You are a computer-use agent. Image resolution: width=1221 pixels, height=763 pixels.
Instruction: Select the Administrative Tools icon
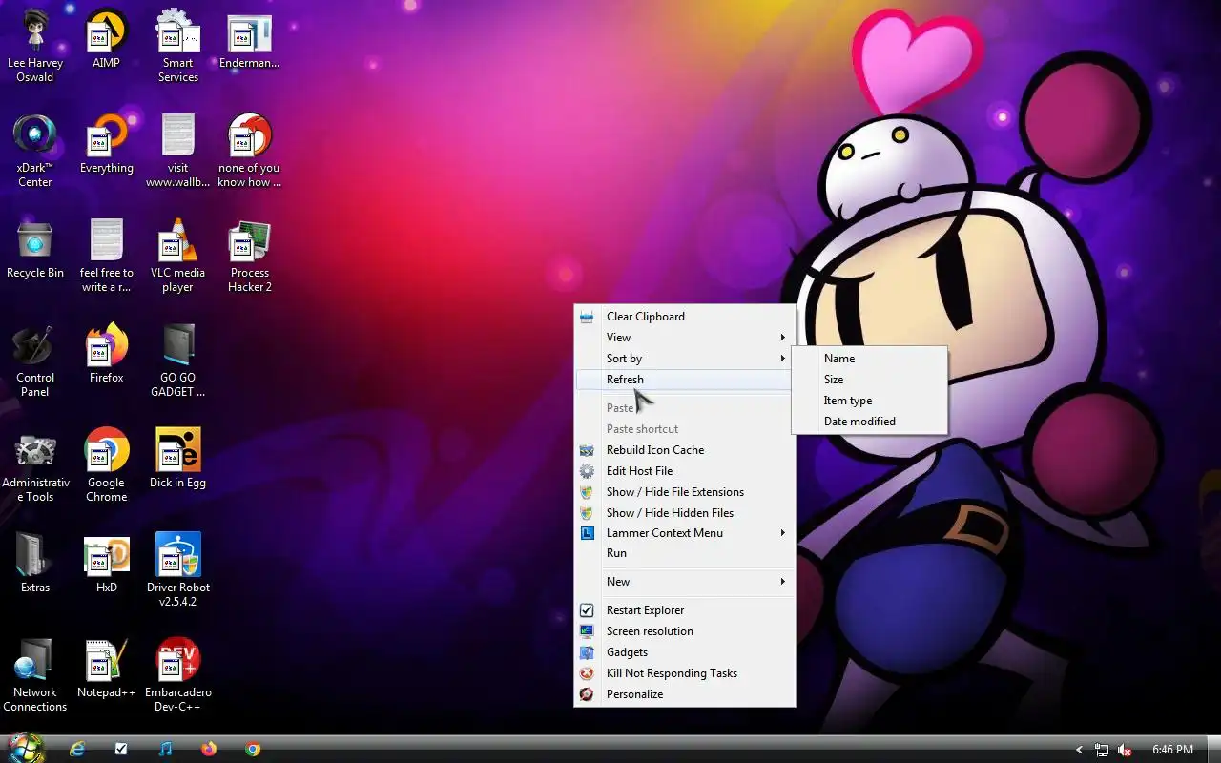point(35,467)
